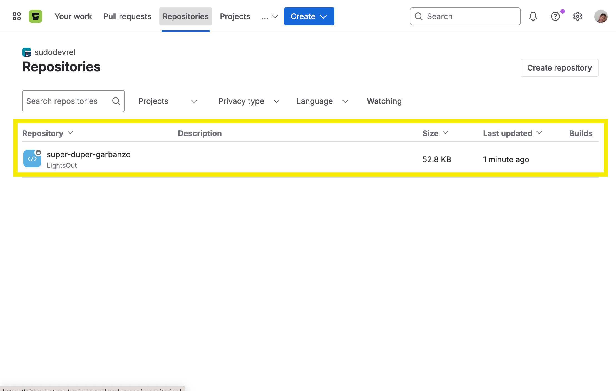616x391 pixels.
Task: Expand the more navigation items menu
Action: (269, 16)
